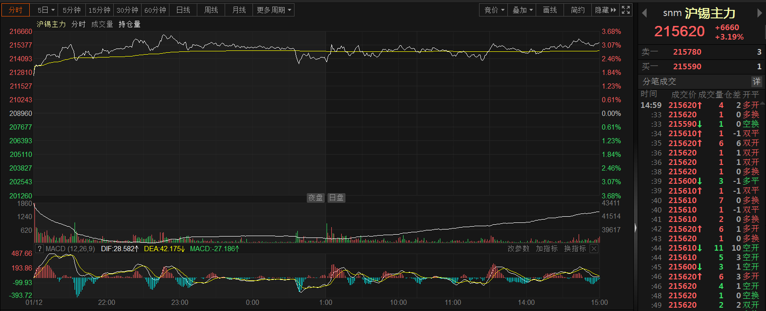Collapse right panel using splitter arrow
Image resolution: width=766 pixels, height=311 pixels.
tap(635, 228)
